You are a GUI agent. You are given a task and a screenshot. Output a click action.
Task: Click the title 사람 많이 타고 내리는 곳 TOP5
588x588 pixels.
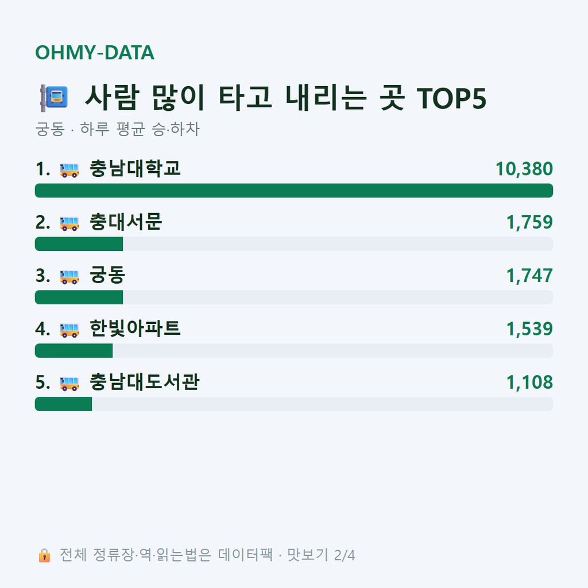pyautogui.click(x=285, y=98)
